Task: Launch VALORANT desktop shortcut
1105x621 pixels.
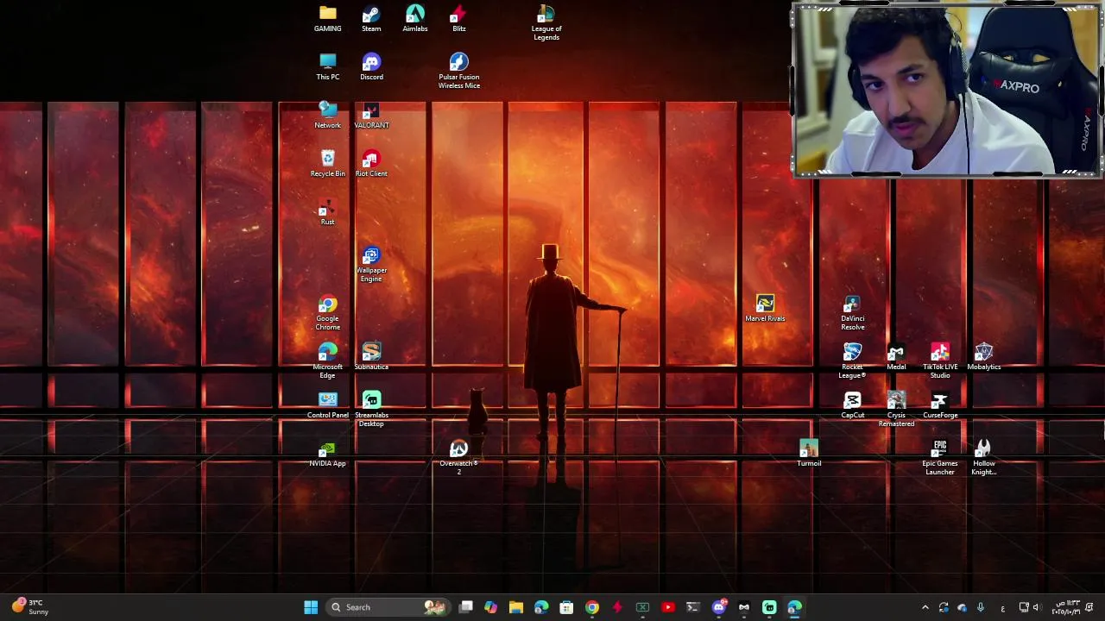Action: [x=371, y=116]
